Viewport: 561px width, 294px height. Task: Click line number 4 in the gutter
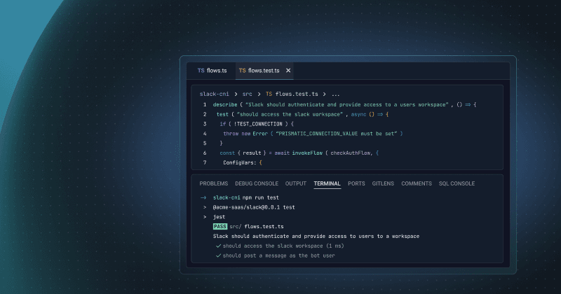[205, 134]
